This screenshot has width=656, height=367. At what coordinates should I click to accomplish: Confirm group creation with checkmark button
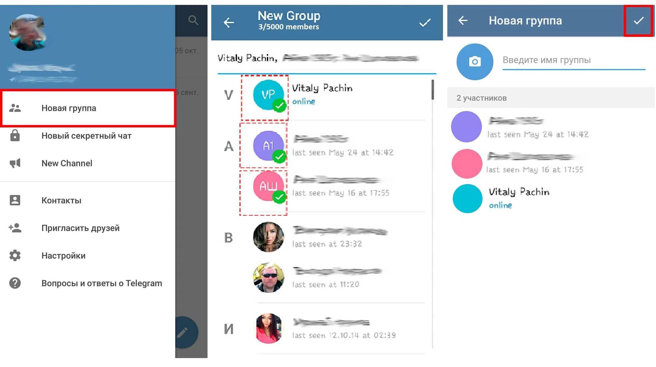(640, 20)
